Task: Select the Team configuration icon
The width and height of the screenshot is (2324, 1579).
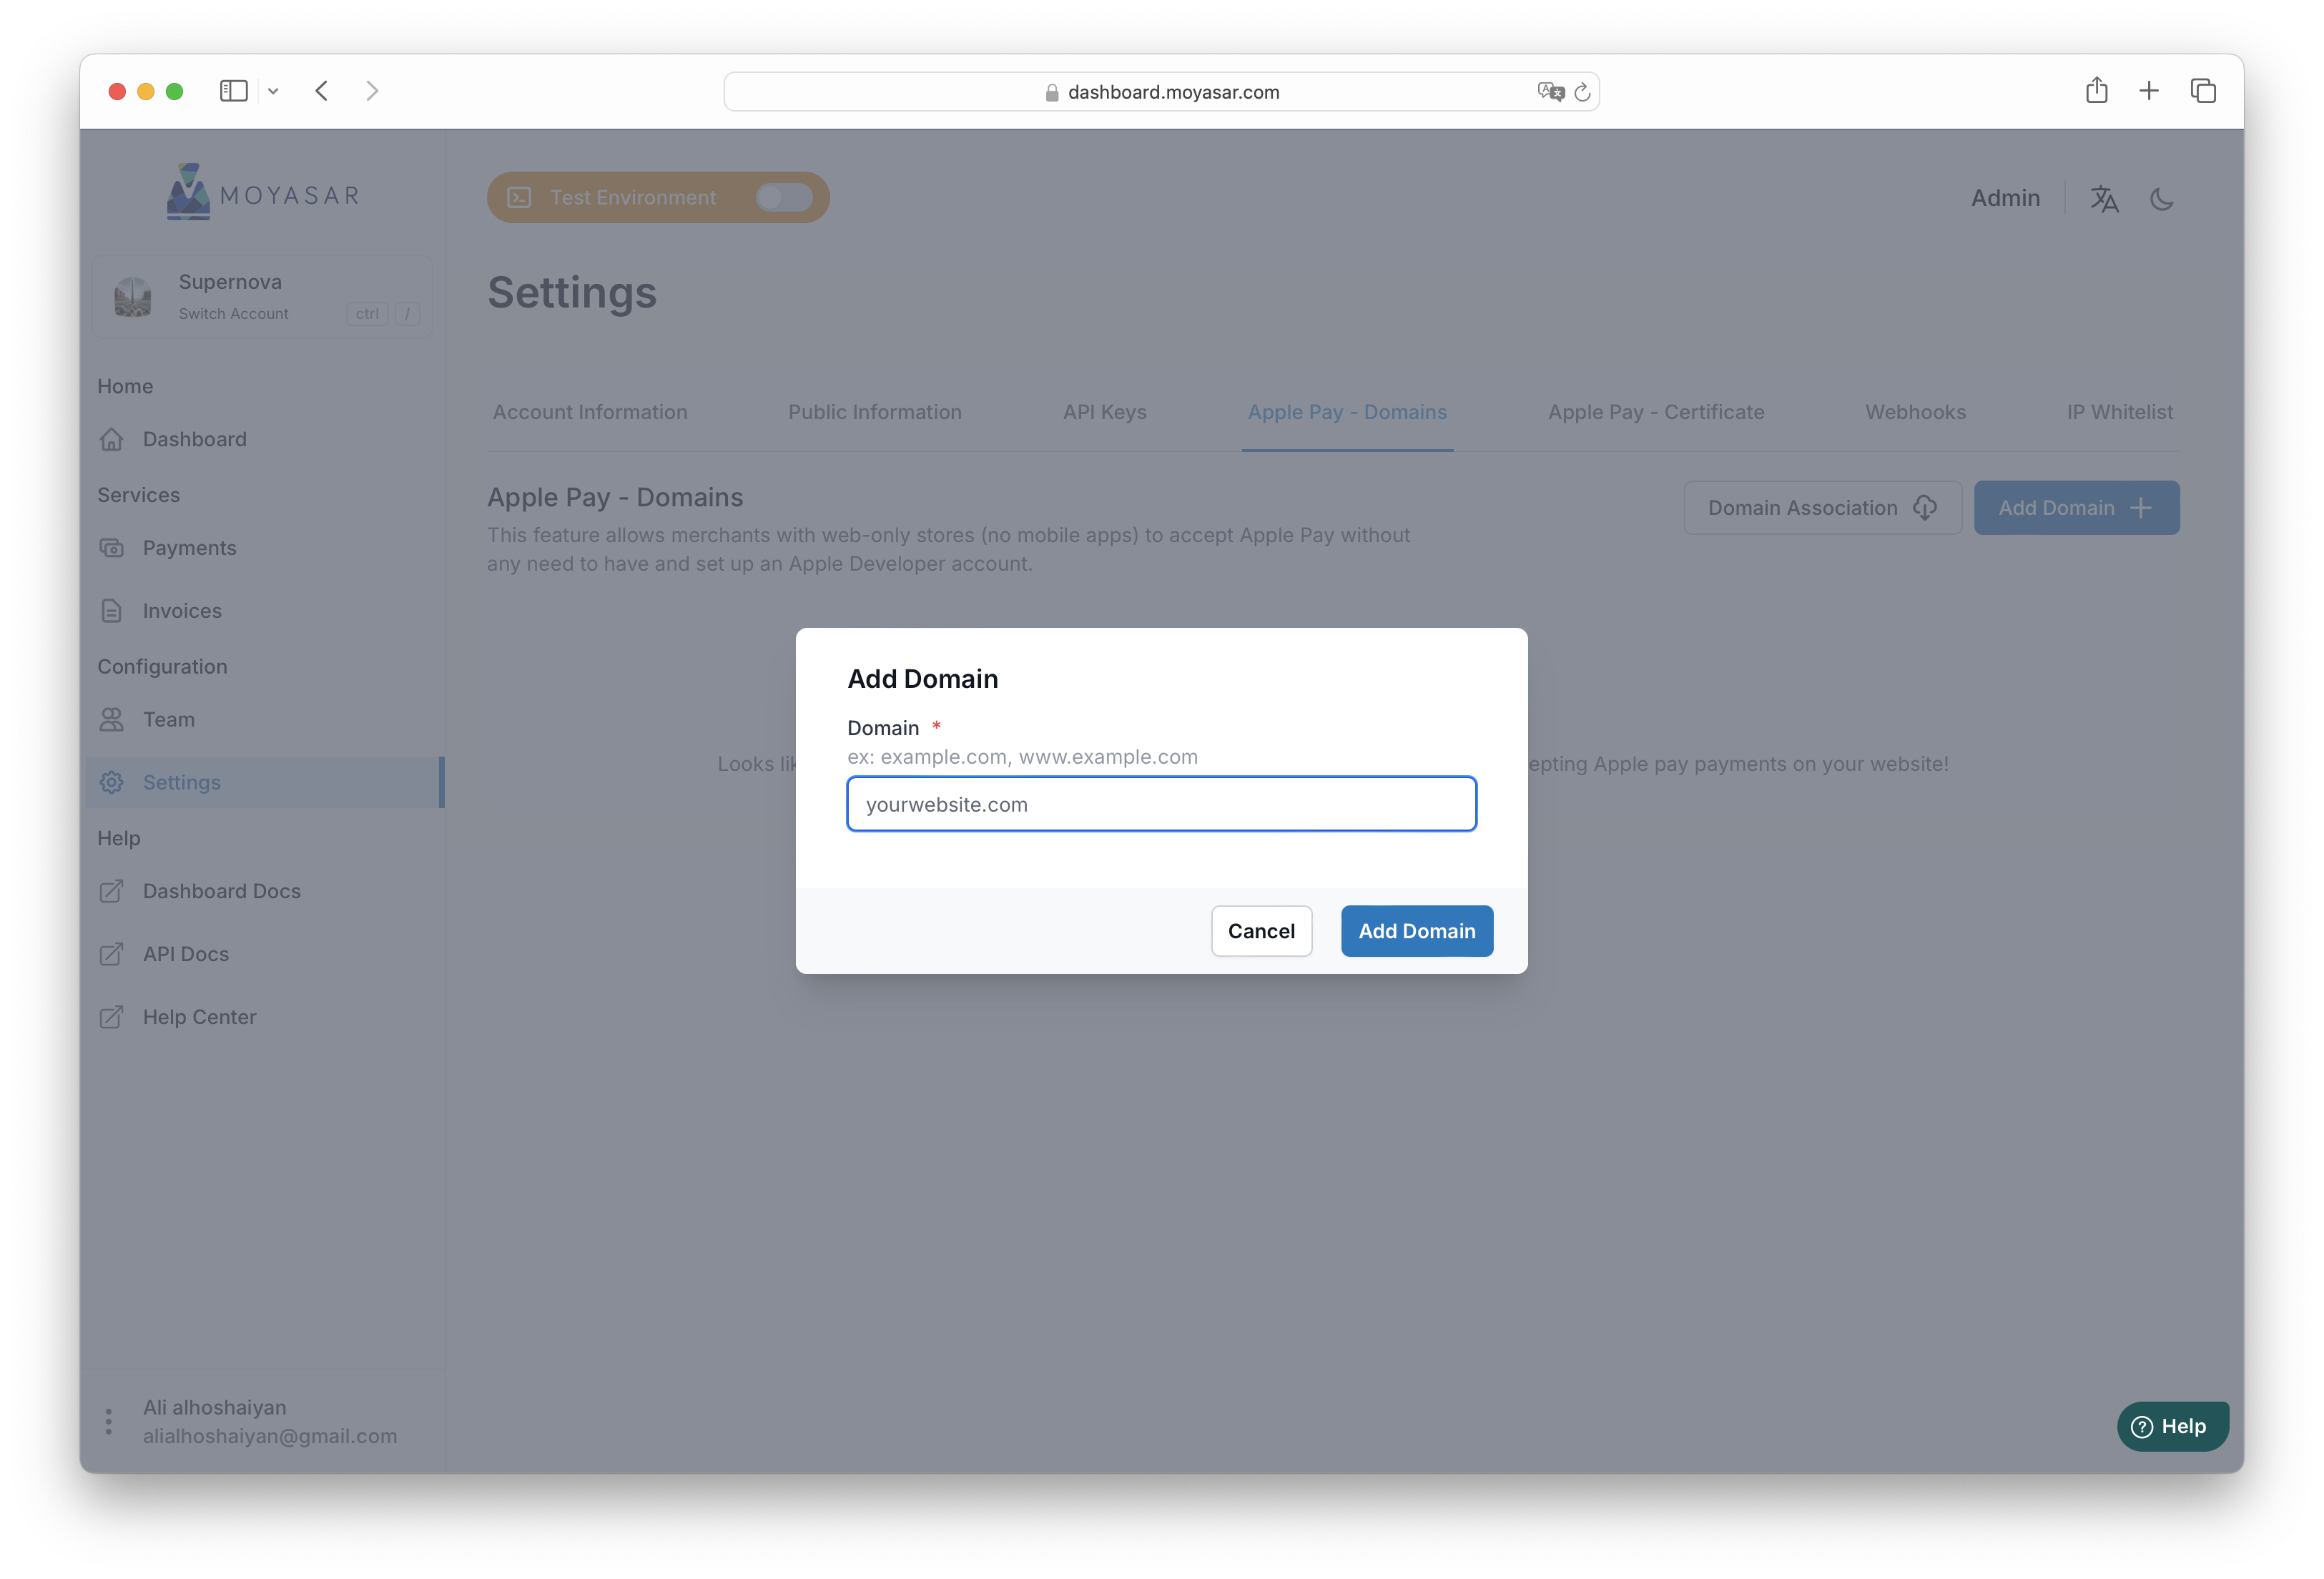Action: (x=112, y=719)
